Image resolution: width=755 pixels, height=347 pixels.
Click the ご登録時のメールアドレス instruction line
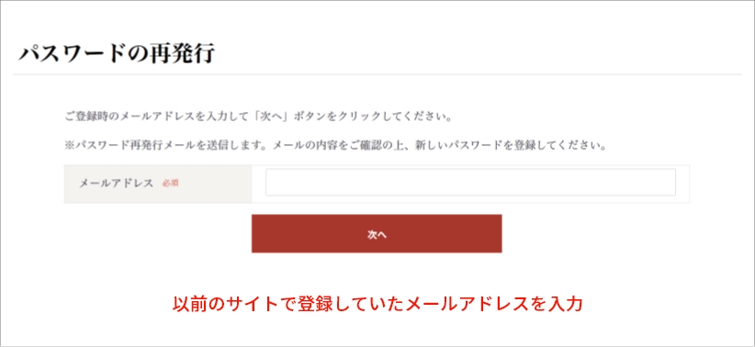tap(258, 117)
